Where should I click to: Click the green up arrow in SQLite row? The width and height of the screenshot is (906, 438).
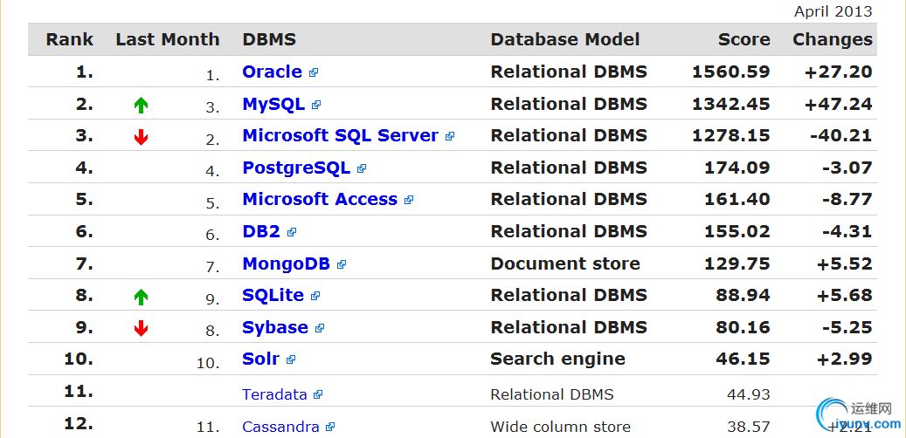[141, 297]
